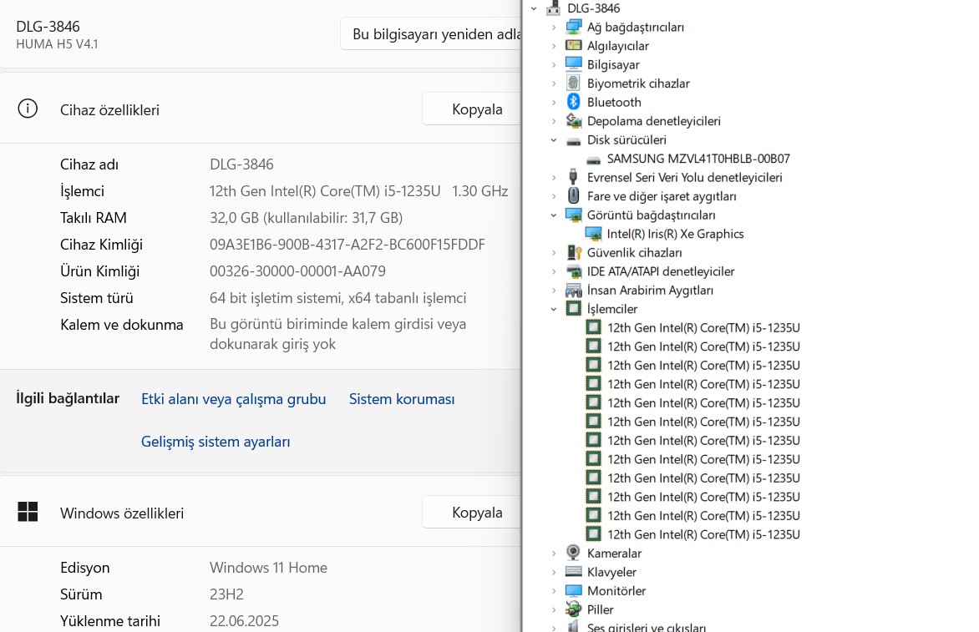Click the install date '22.06.2025'

(x=244, y=621)
